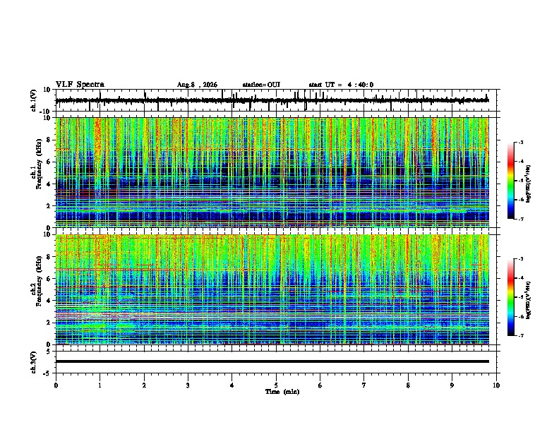Screen dimensions: 559x432
Task: Click the ch.2 spectrogram panel
Action: point(272,289)
